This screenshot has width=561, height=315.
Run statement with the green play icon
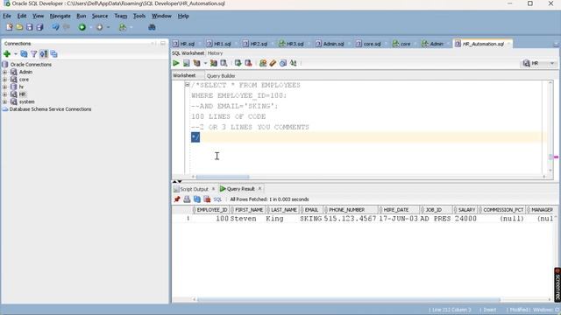click(x=176, y=63)
